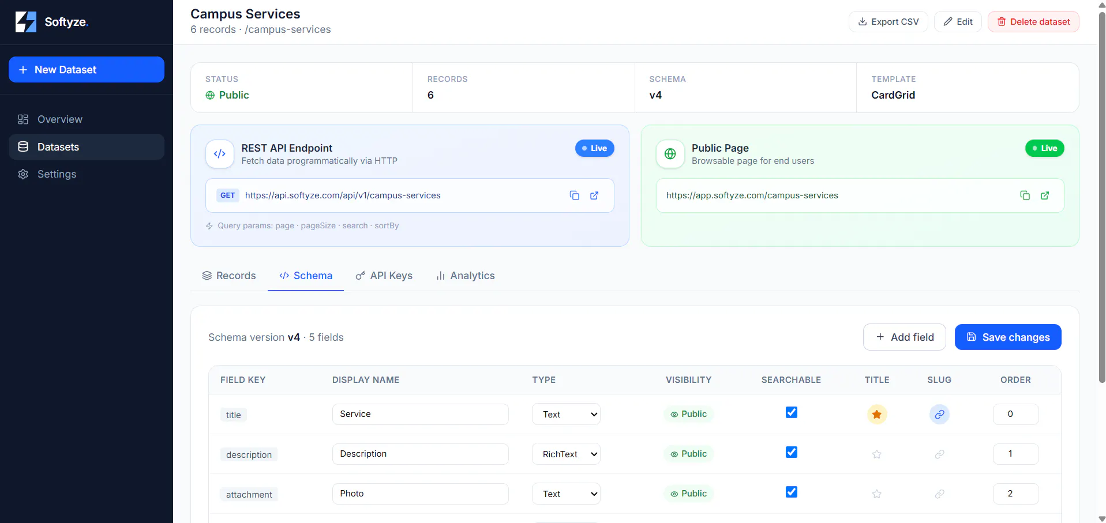Click the Settings gear icon in sidebar

[23, 174]
